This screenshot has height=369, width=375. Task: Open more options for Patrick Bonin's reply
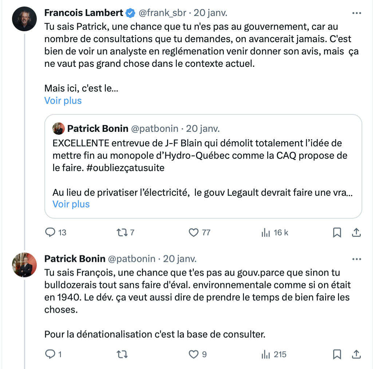coord(356,259)
